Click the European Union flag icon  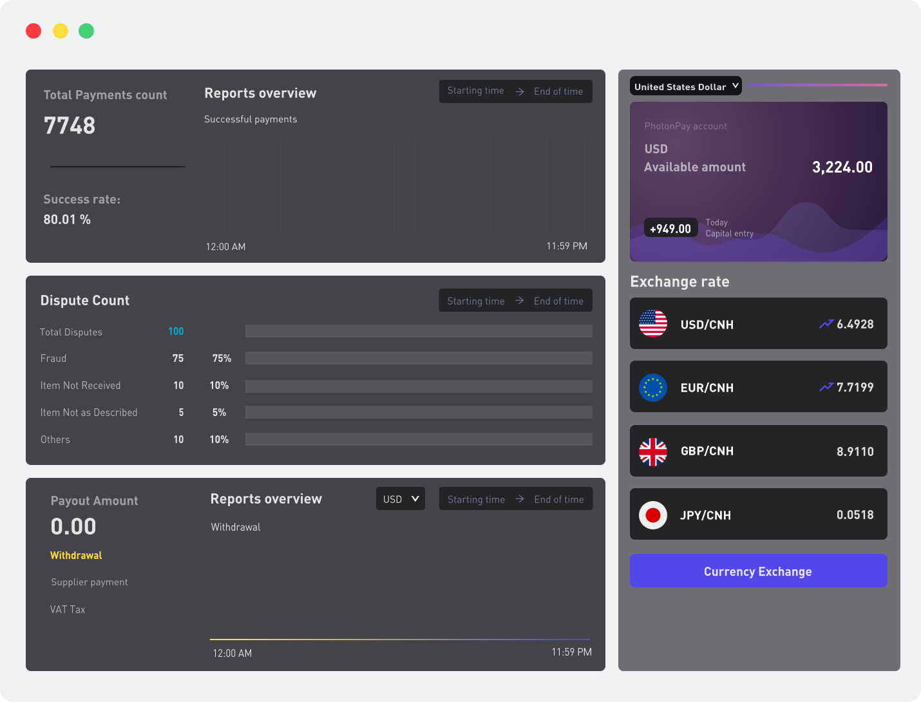click(x=653, y=388)
